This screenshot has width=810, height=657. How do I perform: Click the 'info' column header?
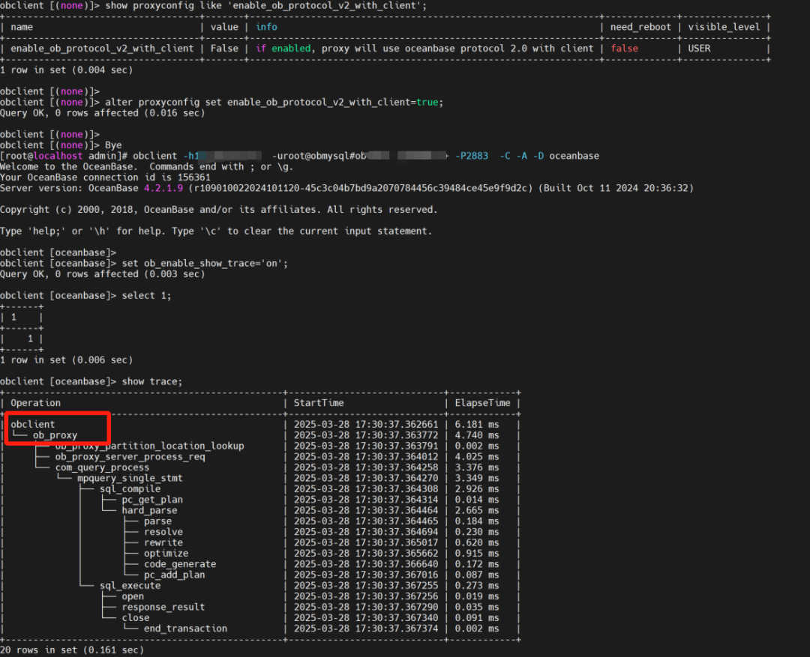266,27
